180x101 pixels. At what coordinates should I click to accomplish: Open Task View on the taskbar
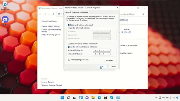pos(74,98)
